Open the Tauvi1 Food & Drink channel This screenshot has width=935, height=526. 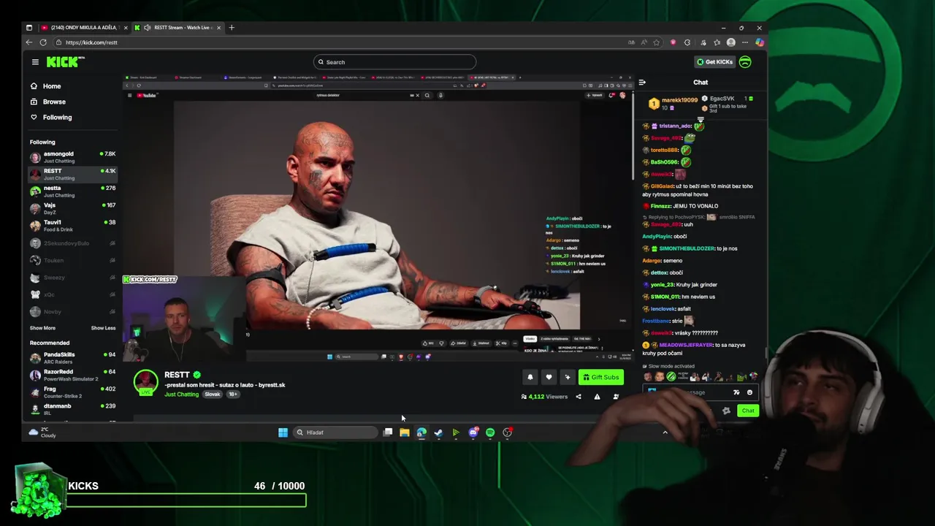(72, 226)
